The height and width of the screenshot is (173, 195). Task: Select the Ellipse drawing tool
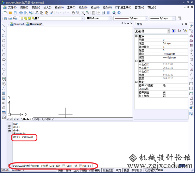[4, 69]
